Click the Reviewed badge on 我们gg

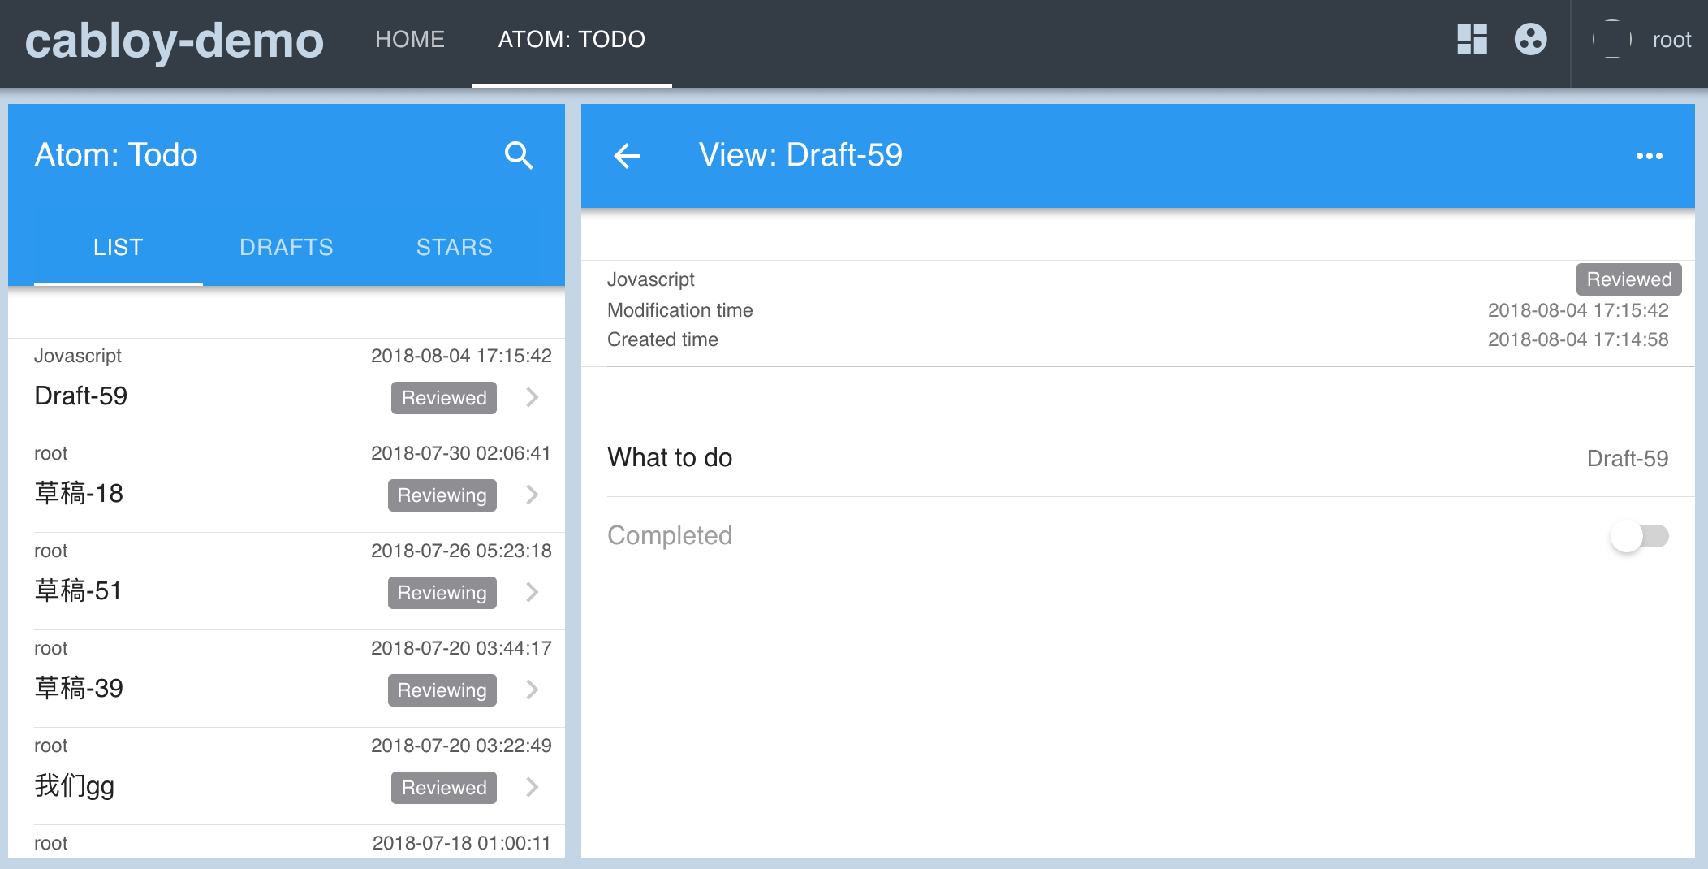(x=444, y=788)
